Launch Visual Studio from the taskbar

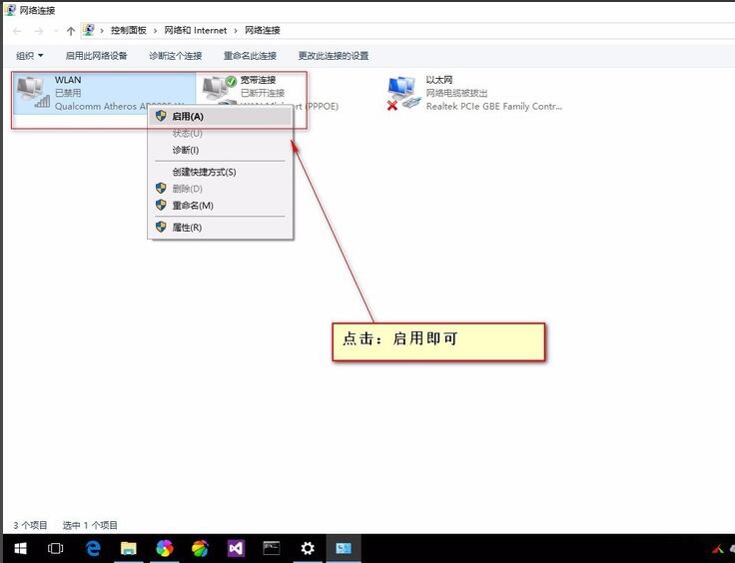pos(235,548)
